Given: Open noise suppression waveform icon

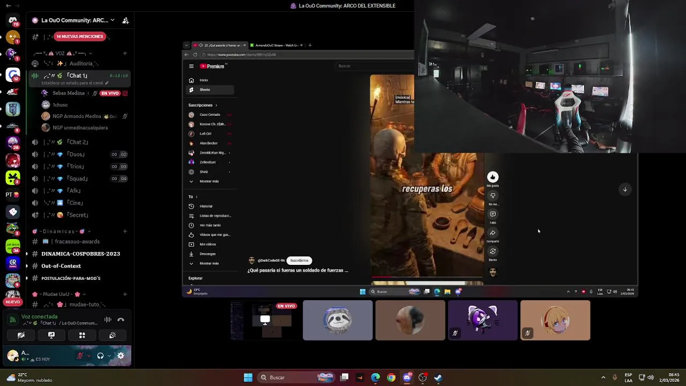Looking at the screenshot, I should pyautogui.click(x=108, y=320).
